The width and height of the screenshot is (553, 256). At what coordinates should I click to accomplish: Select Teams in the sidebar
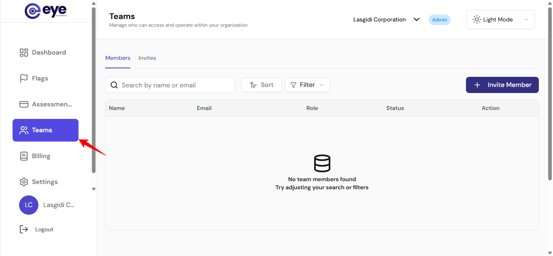[45, 130]
